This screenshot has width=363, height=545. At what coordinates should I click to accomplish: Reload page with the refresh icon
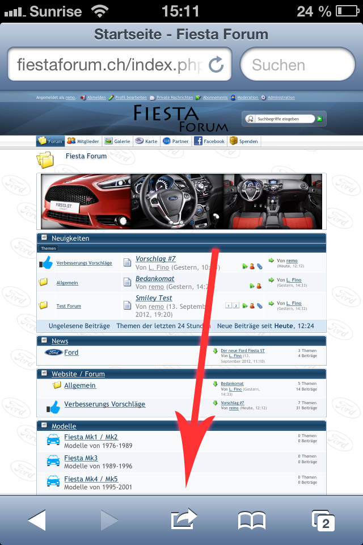216,65
